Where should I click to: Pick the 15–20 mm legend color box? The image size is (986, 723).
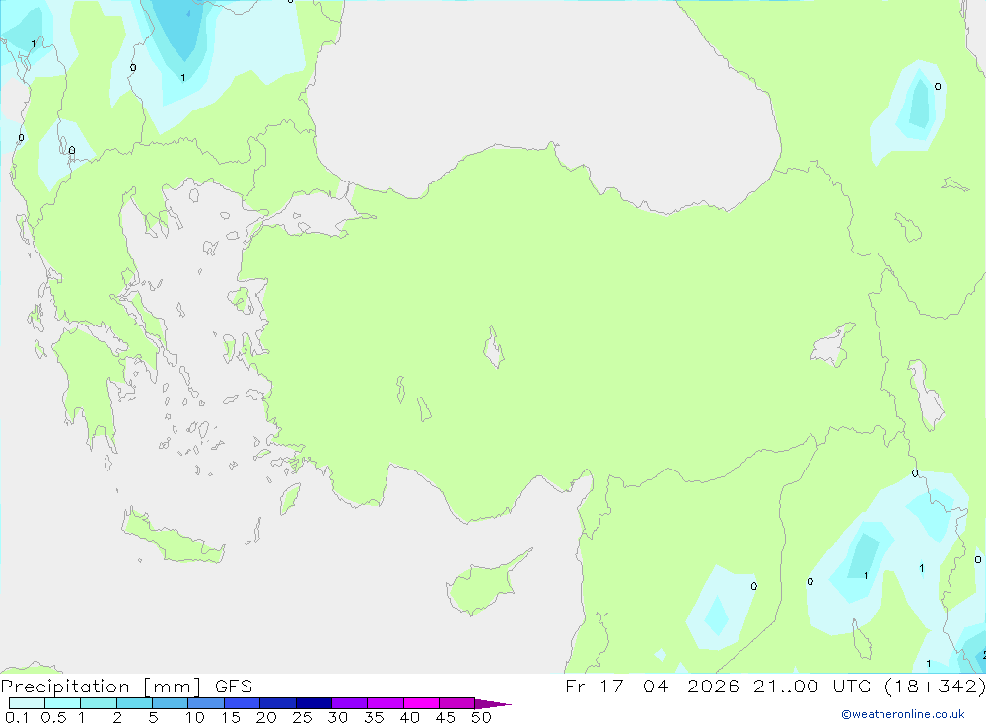242,703
